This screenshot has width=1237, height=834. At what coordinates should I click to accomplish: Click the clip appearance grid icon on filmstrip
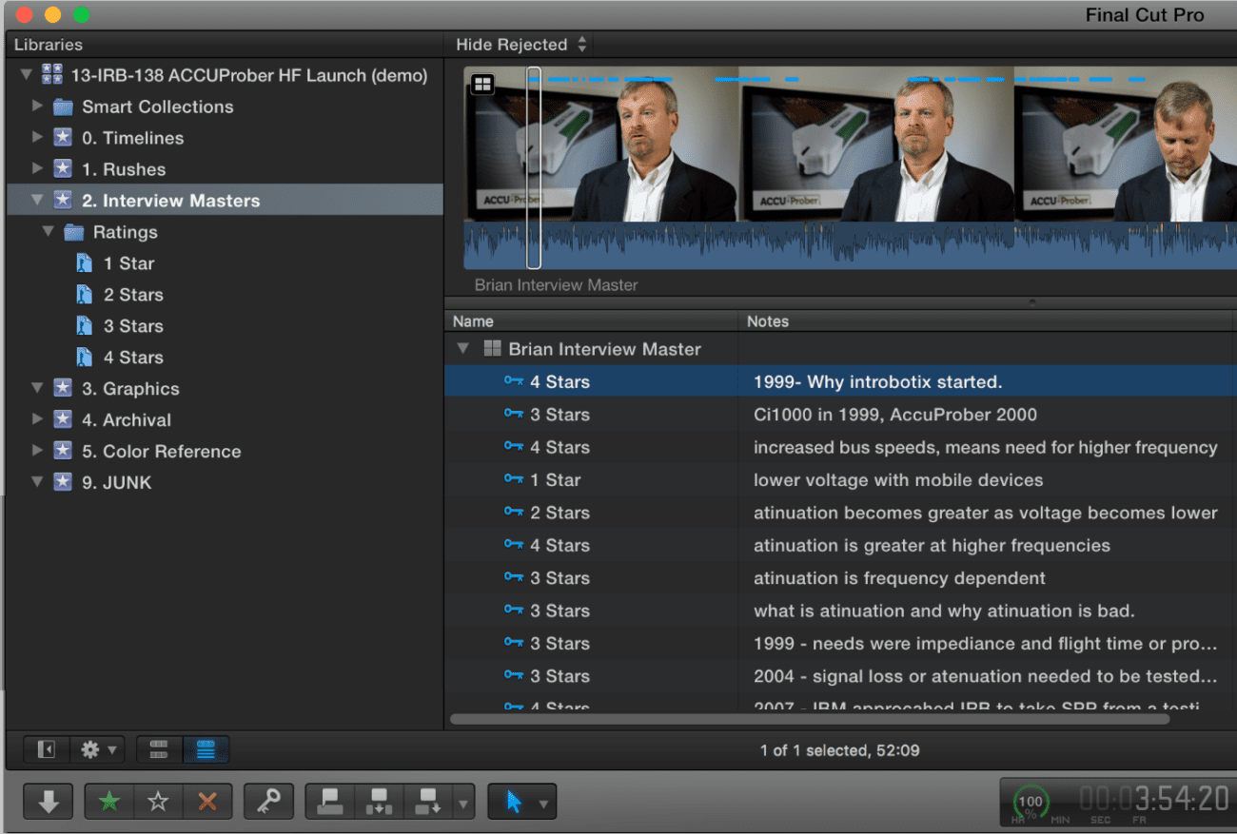point(482,84)
